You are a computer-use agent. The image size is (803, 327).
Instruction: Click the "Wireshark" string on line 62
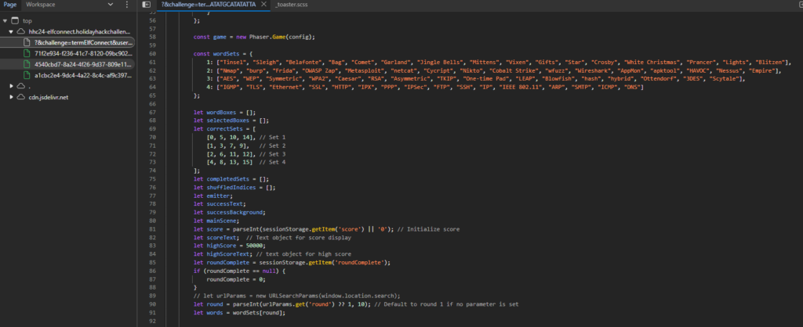[x=593, y=70]
